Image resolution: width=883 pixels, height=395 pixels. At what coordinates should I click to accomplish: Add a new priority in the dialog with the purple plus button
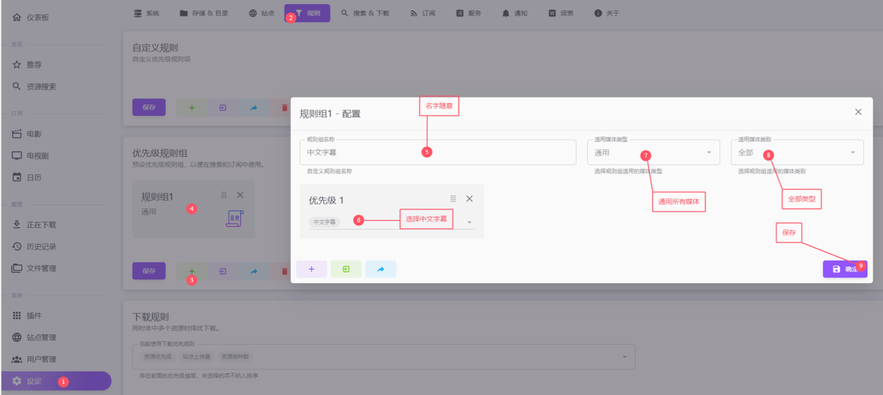312,269
